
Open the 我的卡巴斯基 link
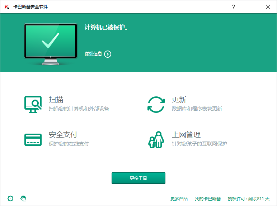click(x=208, y=199)
